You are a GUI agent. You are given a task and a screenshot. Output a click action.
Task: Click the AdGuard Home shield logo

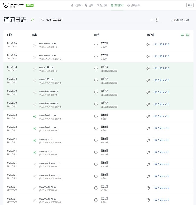pos(6,5)
